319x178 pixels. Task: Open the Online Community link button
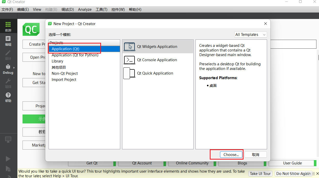click(192, 163)
